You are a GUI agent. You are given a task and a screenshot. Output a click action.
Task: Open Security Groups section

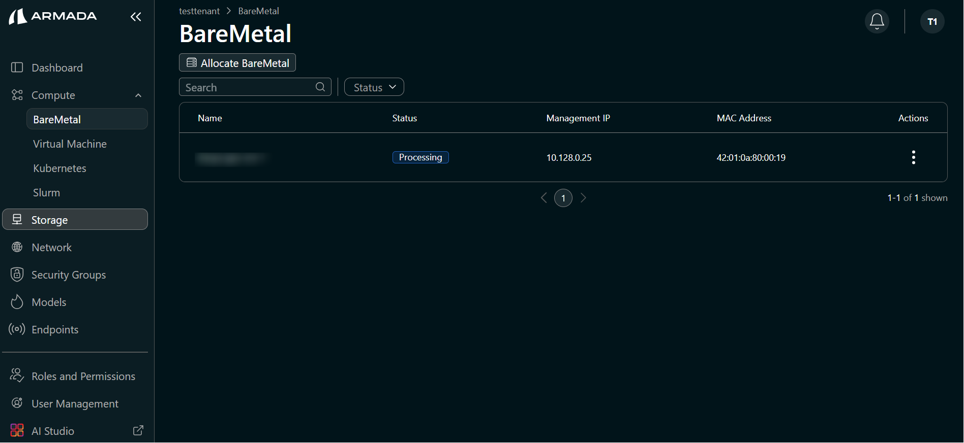click(75, 275)
